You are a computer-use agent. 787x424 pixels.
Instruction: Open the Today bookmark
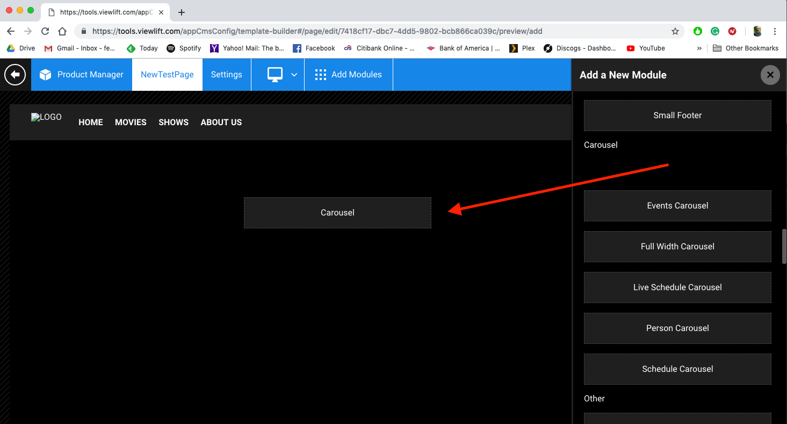point(142,48)
